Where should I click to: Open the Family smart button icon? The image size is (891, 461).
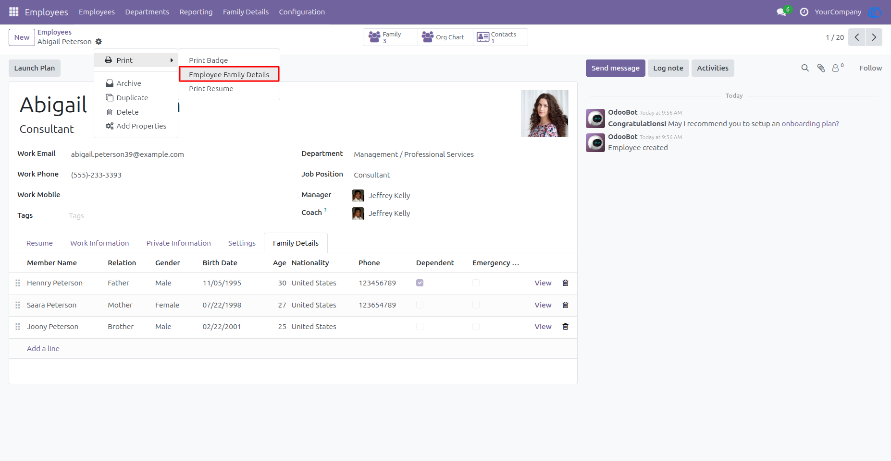point(374,37)
